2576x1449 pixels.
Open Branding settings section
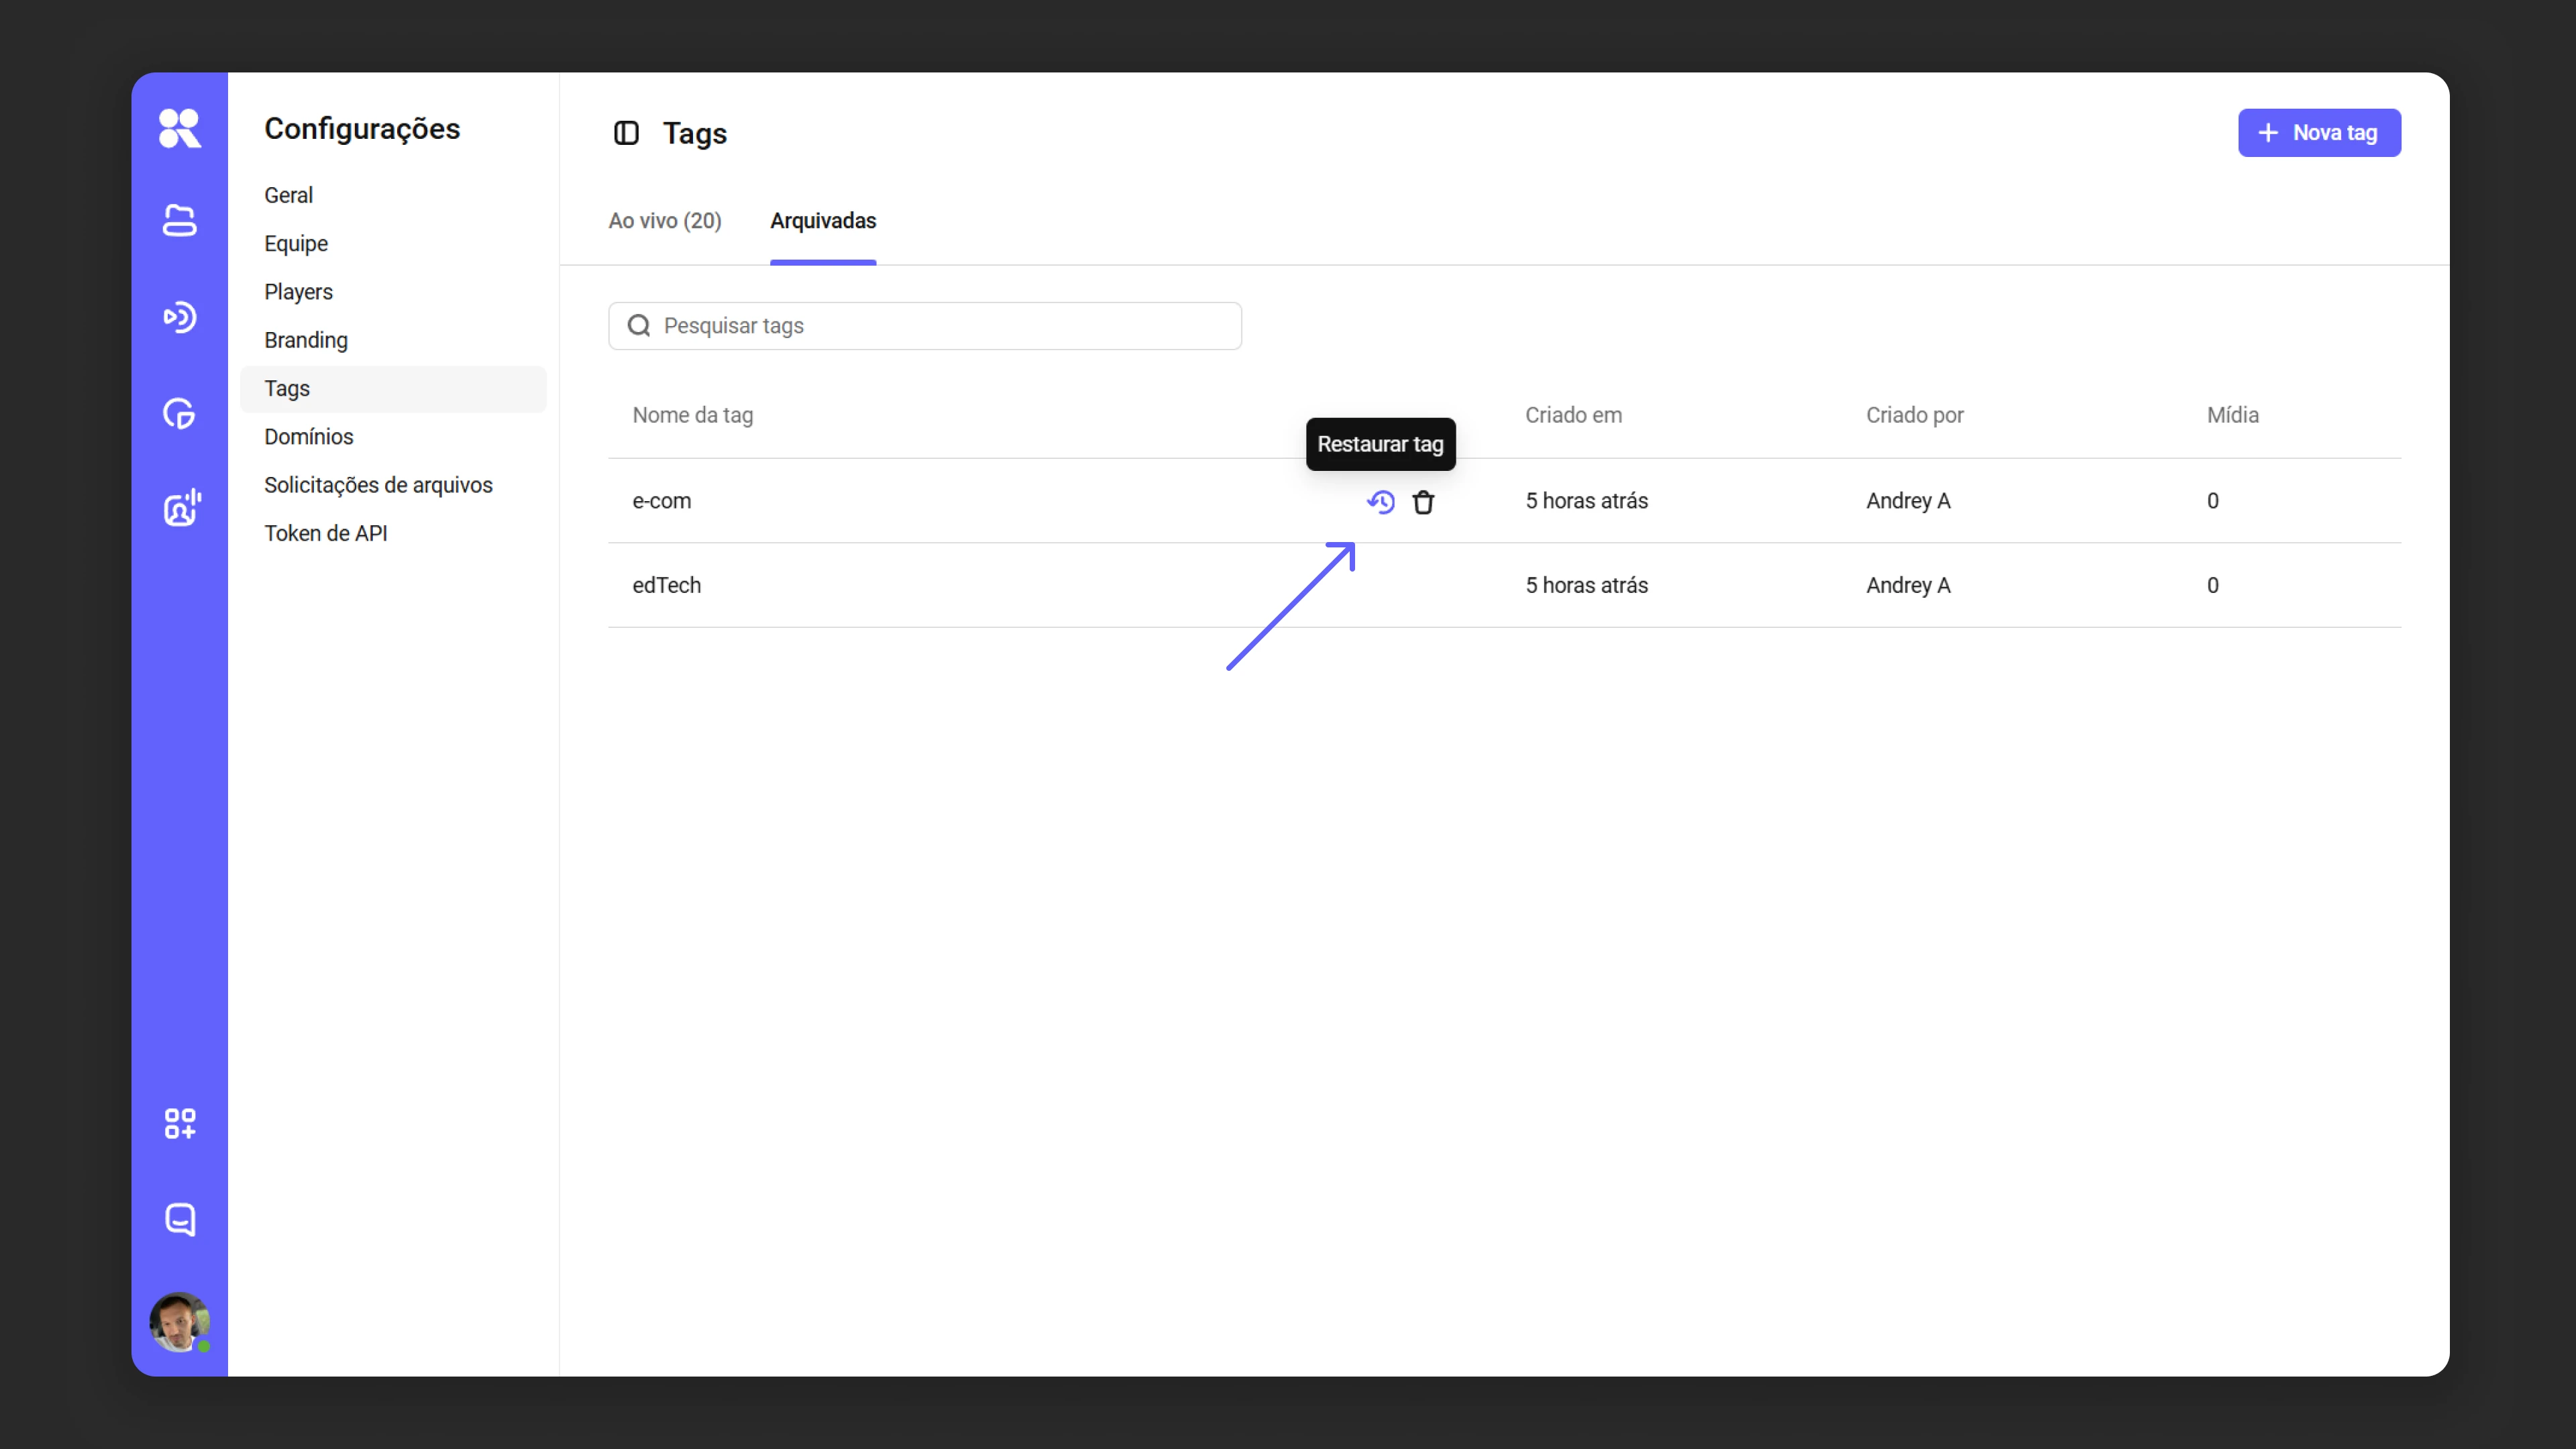click(306, 340)
